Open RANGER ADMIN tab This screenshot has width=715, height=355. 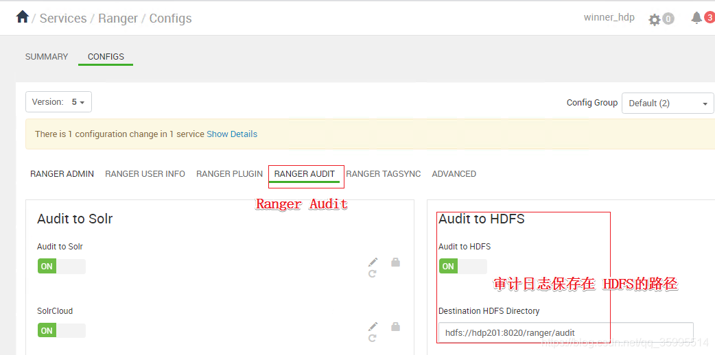pyautogui.click(x=62, y=173)
